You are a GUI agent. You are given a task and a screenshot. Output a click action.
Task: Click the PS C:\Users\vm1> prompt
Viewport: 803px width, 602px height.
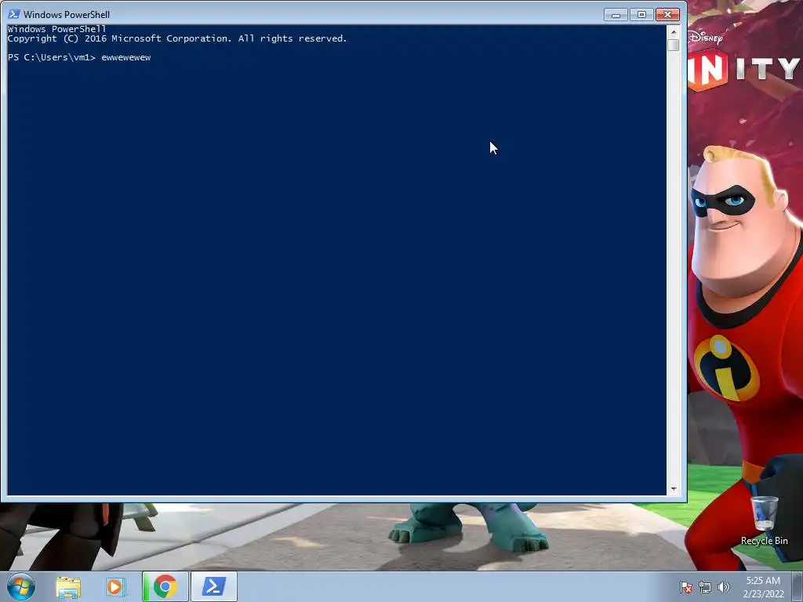tap(52, 57)
